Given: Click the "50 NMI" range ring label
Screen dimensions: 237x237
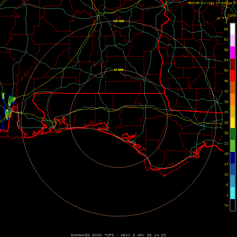Looking at the screenshot, I should pos(118,70).
